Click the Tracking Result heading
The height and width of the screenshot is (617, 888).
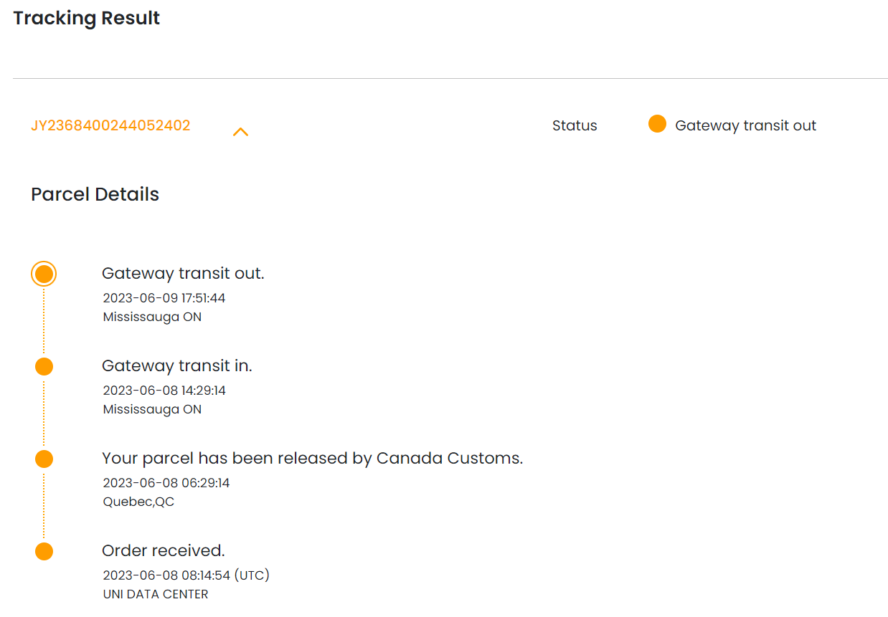[87, 19]
